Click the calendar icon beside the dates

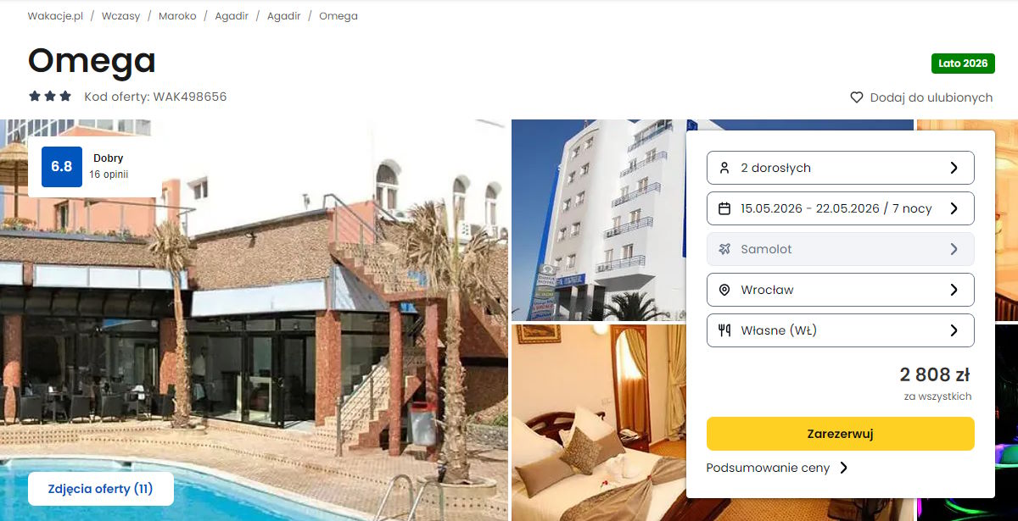click(x=724, y=208)
